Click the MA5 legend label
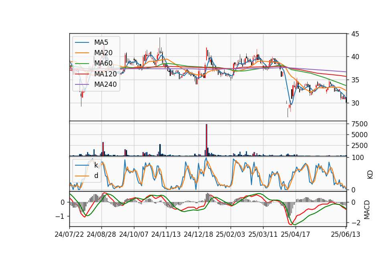The height and width of the screenshot is (276, 385). pyautogui.click(x=101, y=42)
